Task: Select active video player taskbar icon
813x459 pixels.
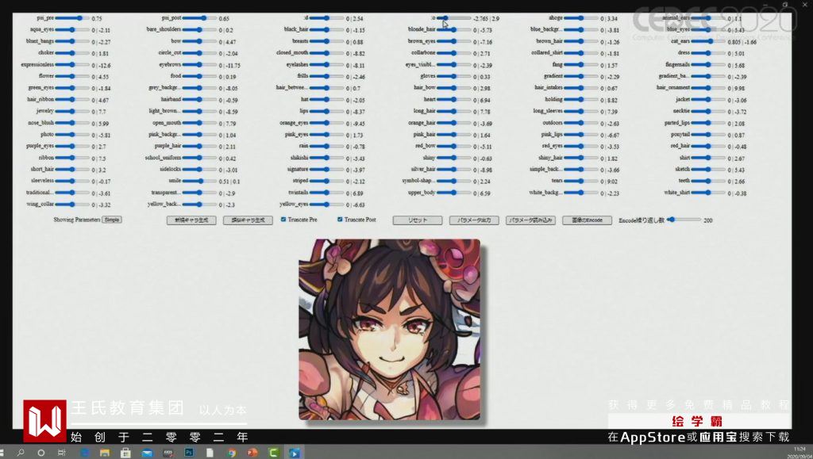Action: tap(295, 453)
